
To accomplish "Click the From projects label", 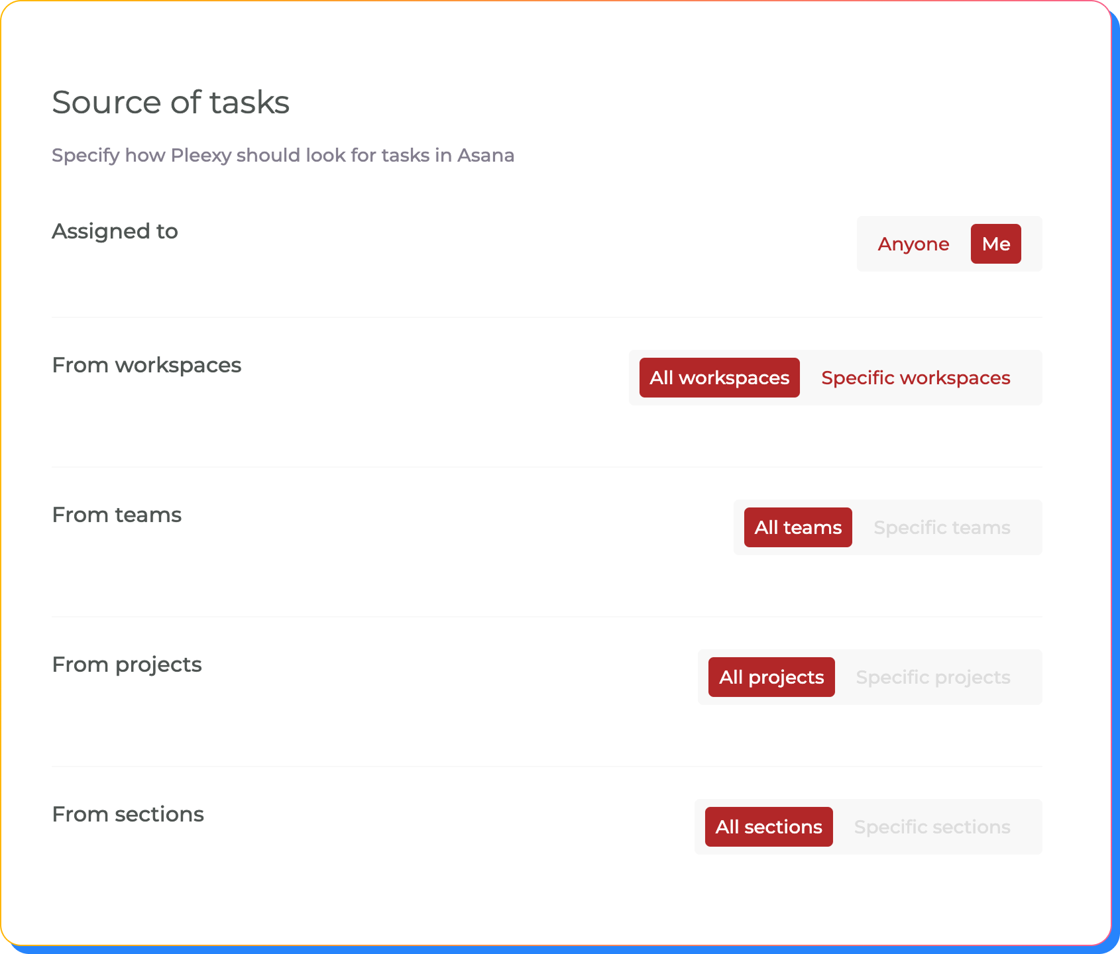I will 127,664.
